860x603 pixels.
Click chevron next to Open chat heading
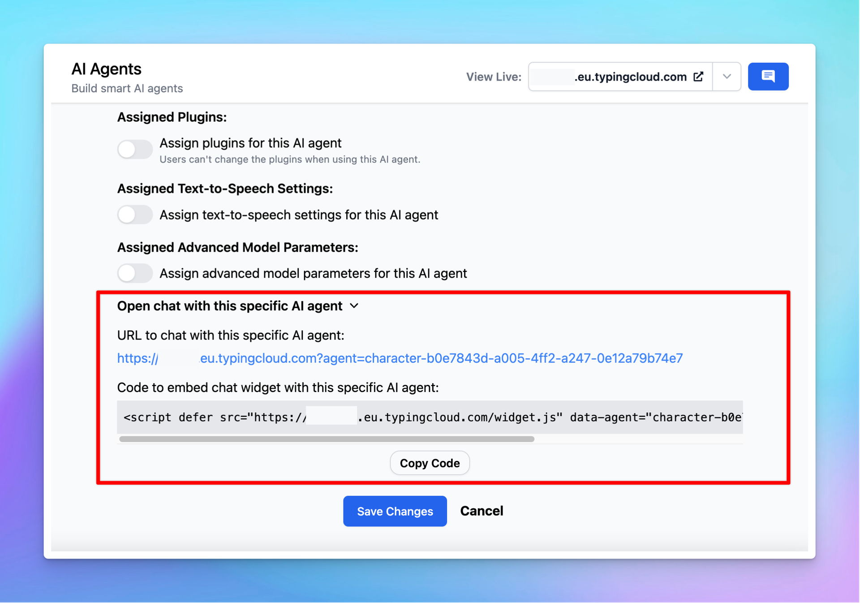tap(354, 306)
